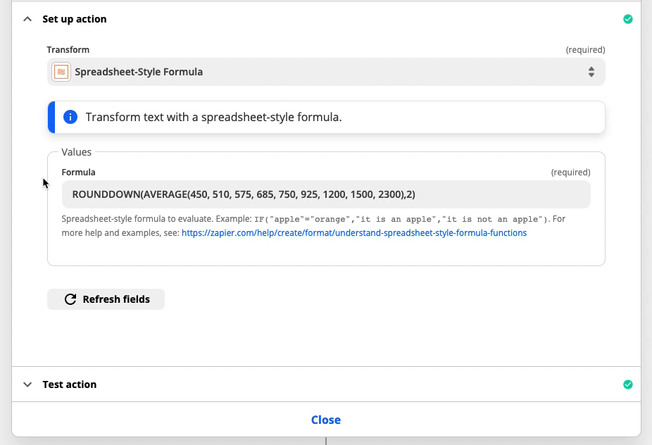Click the Formula field label

click(79, 173)
